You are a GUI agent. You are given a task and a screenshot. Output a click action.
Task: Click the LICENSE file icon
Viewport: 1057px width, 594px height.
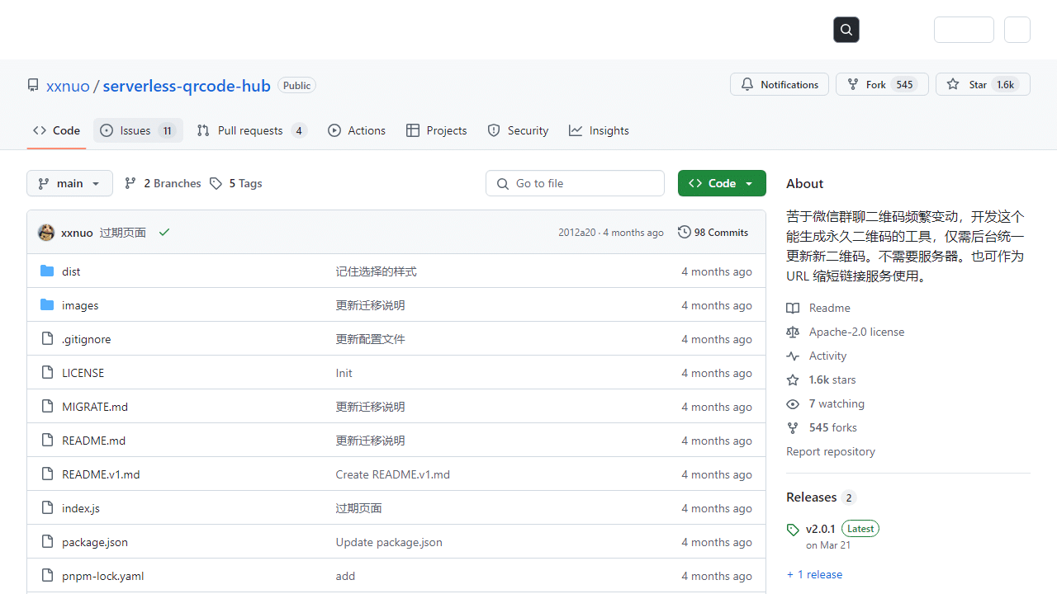point(47,373)
